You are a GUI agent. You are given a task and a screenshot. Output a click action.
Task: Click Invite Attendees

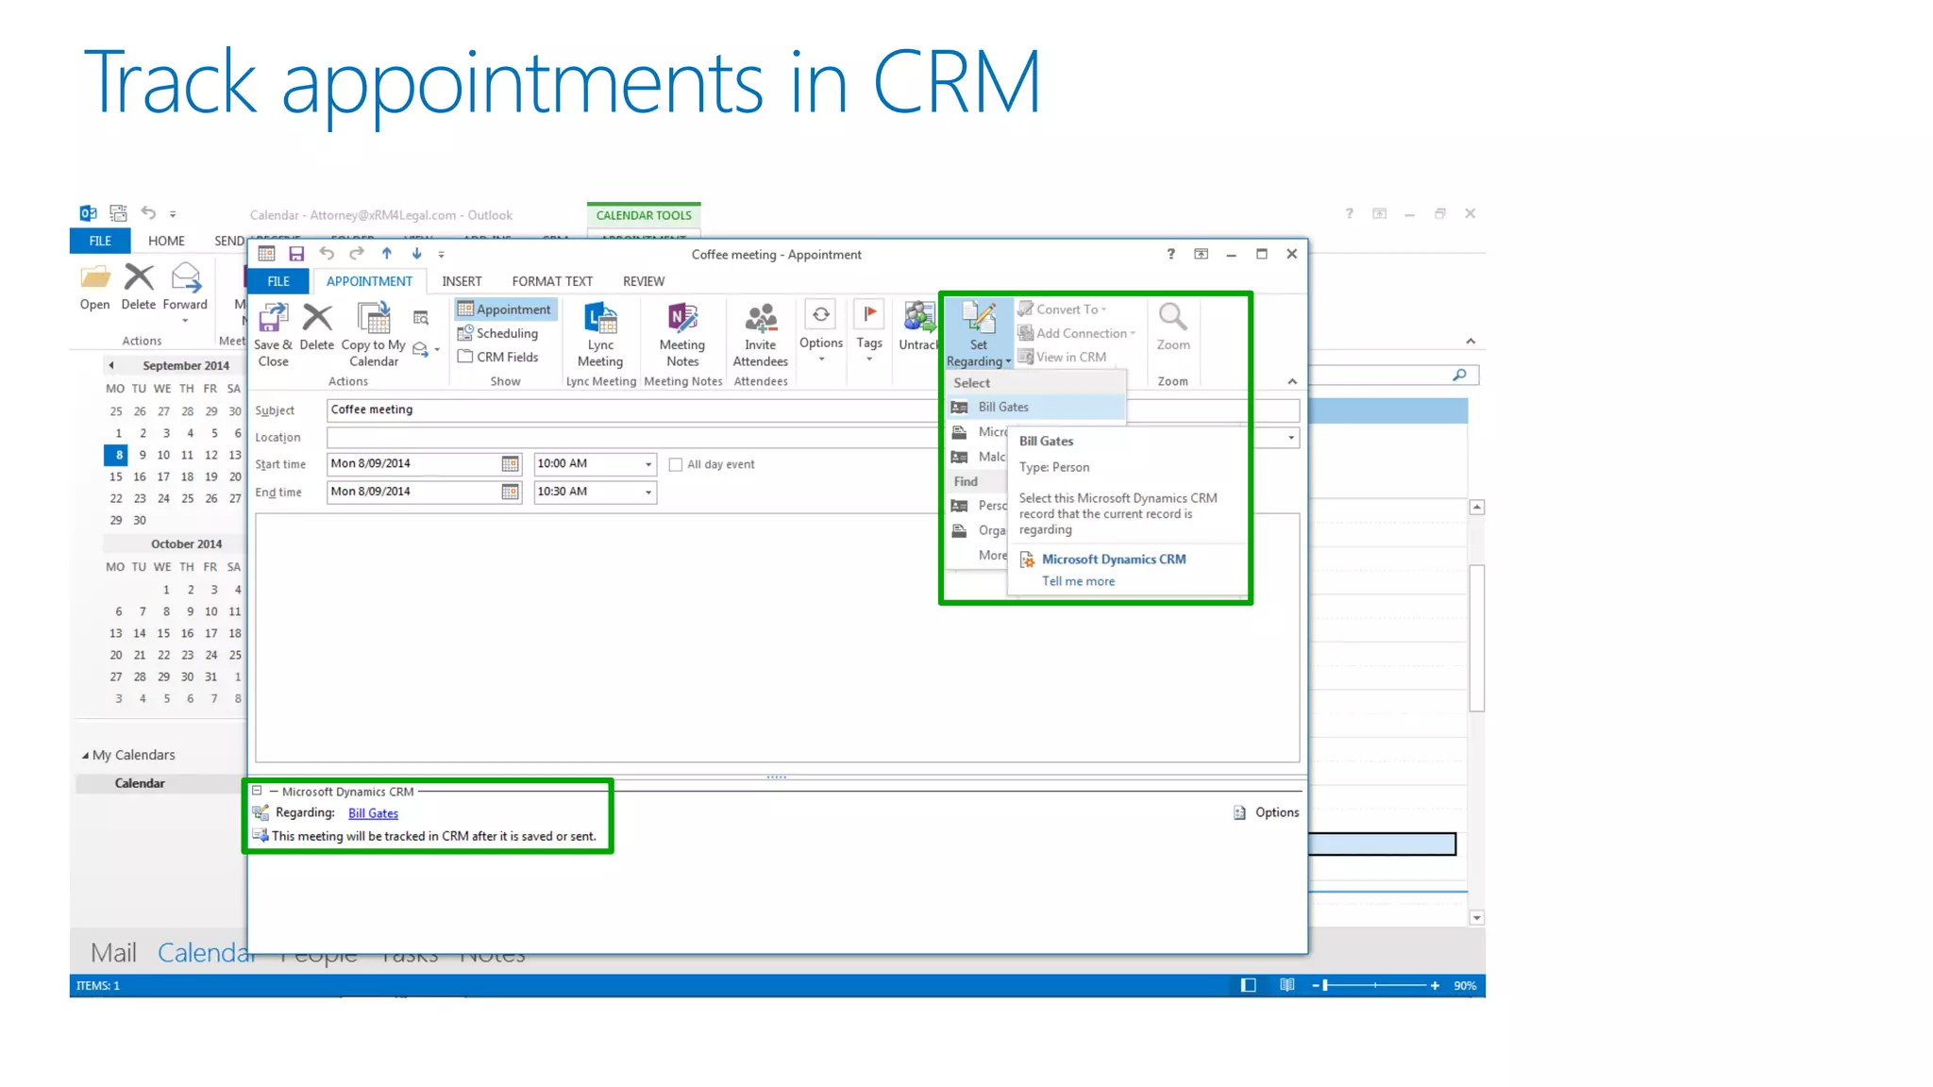pos(761,335)
